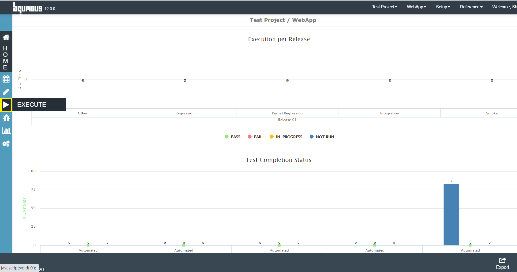Viewport: 517px width, 272px height.
Task: Toggle PASS series in chart legend
Action: (232, 137)
